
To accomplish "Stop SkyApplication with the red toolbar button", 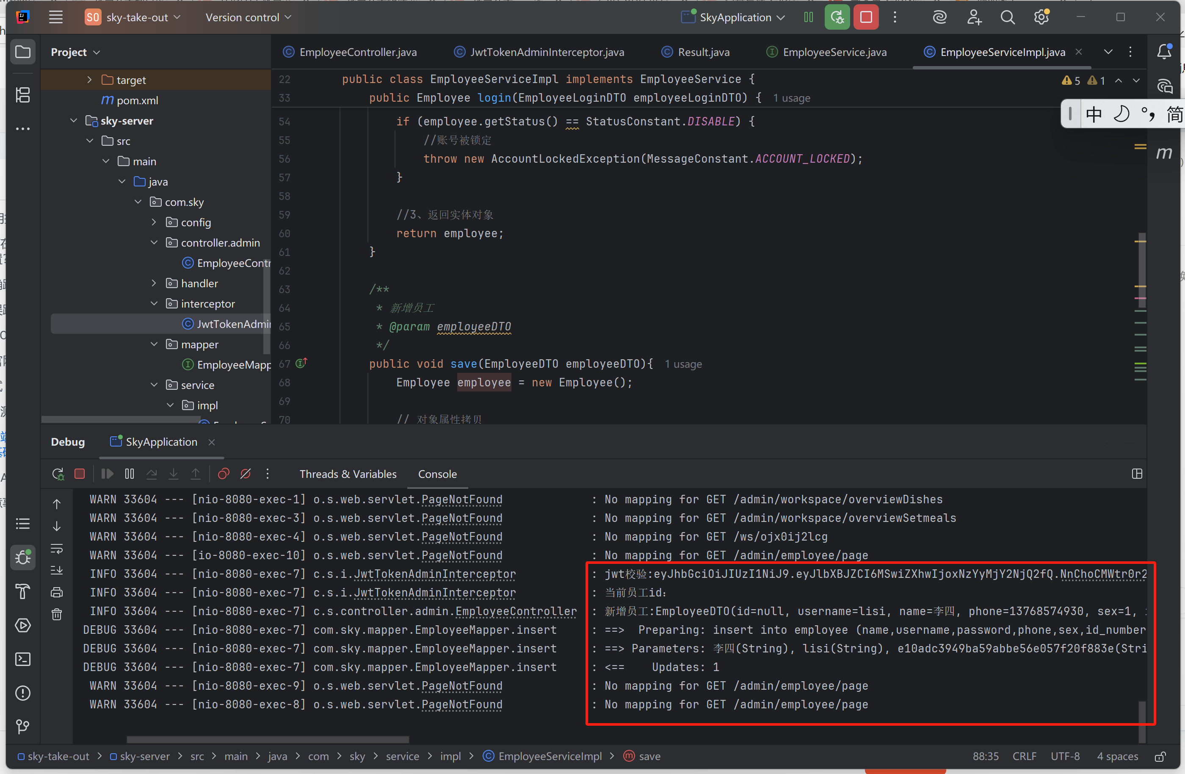I will tap(866, 17).
